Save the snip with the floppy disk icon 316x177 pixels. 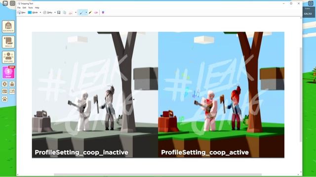pos(59,12)
